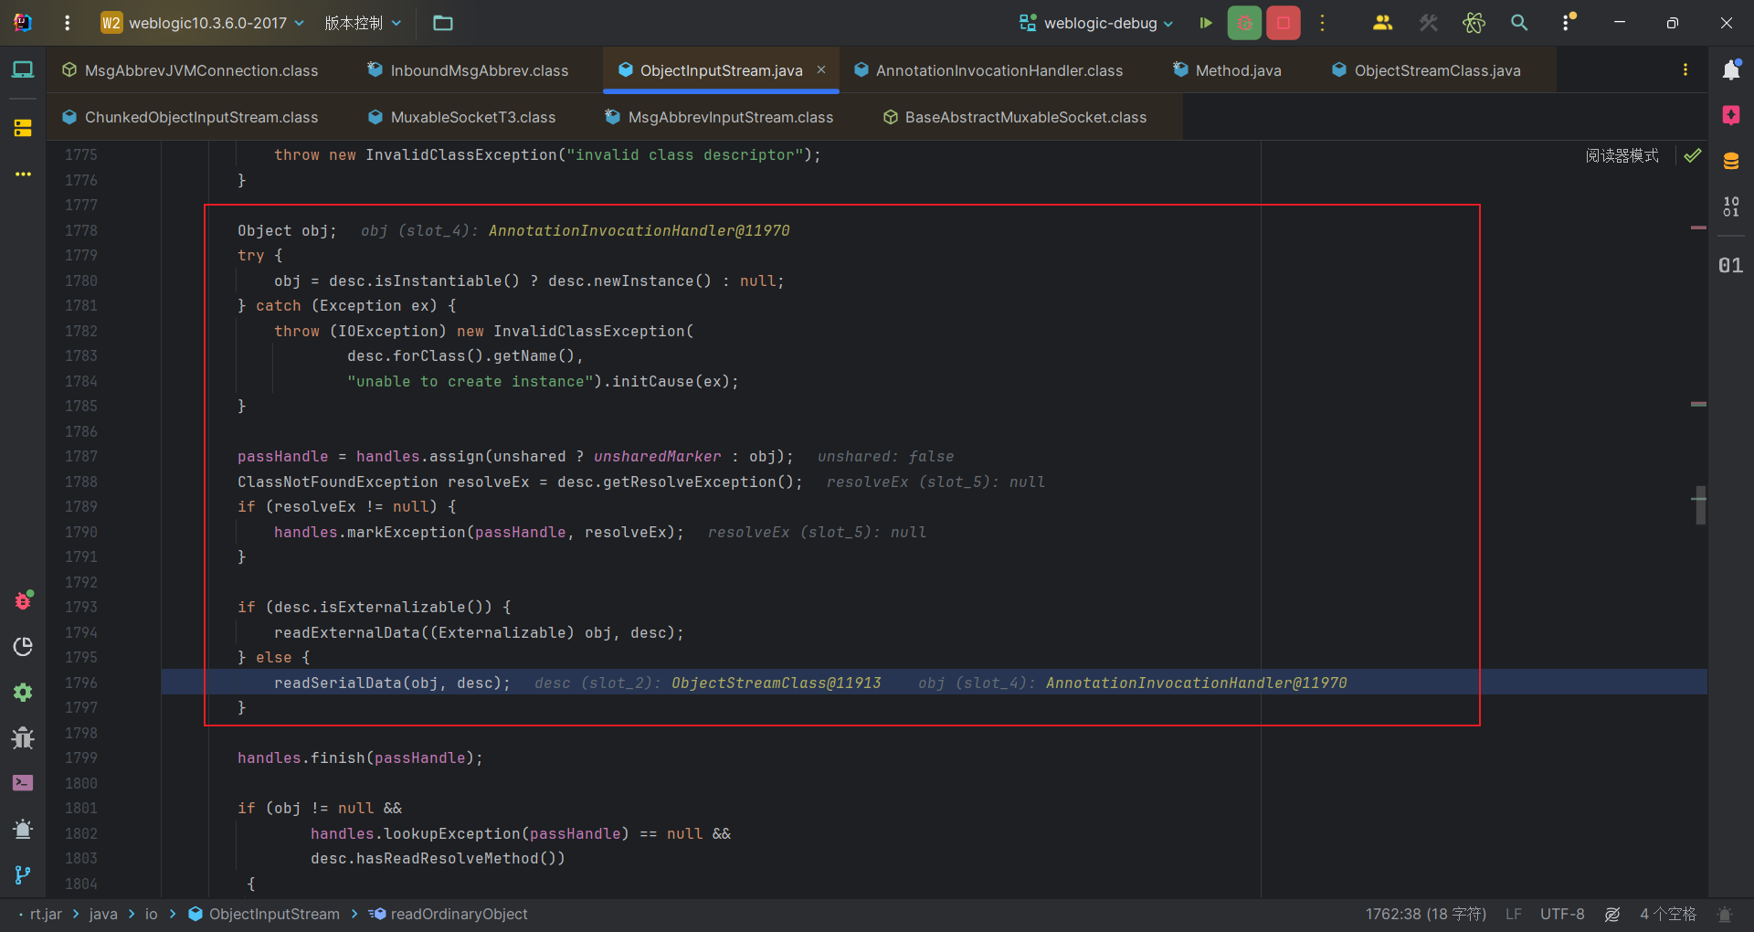Screen dimensions: 1754x932
Task: Change UTF-8 file encoding
Action: click(1562, 914)
